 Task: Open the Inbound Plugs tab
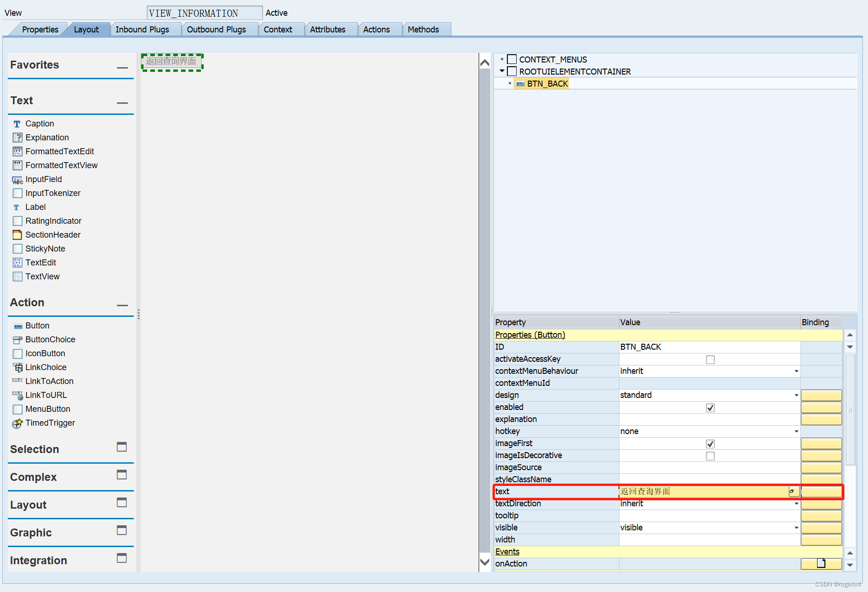click(142, 30)
